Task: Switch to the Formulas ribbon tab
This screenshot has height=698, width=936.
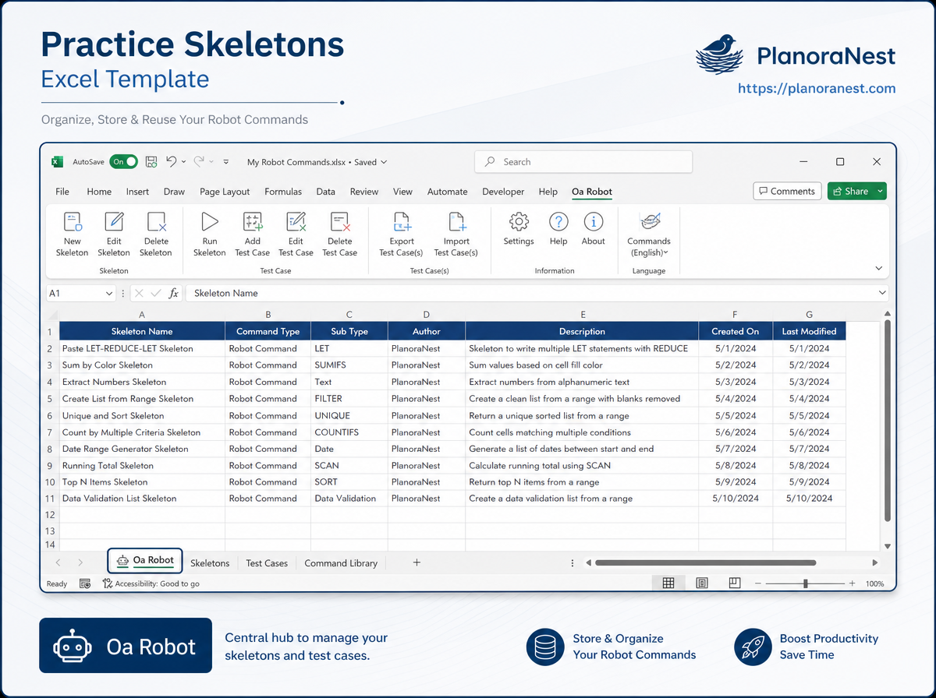Action: 283,192
